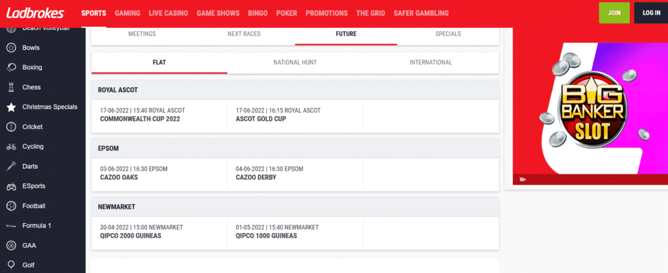Select the Golf icon
This screenshot has height=273, width=668.
(x=11, y=266)
